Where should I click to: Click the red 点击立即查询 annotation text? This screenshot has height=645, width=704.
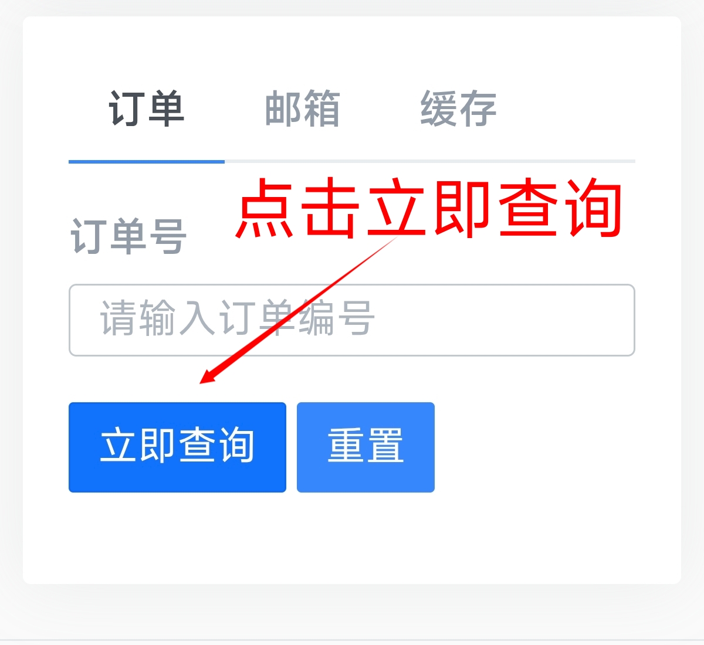pyautogui.click(x=429, y=208)
